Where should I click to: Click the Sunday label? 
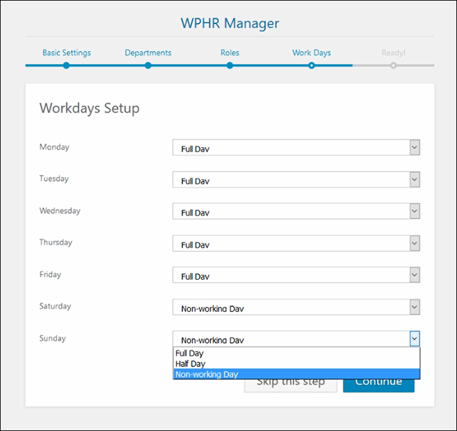[x=53, y=338]
